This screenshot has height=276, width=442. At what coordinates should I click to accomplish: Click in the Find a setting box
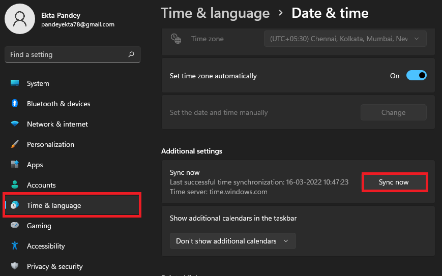pyautogui.click(x=66, y=54)
